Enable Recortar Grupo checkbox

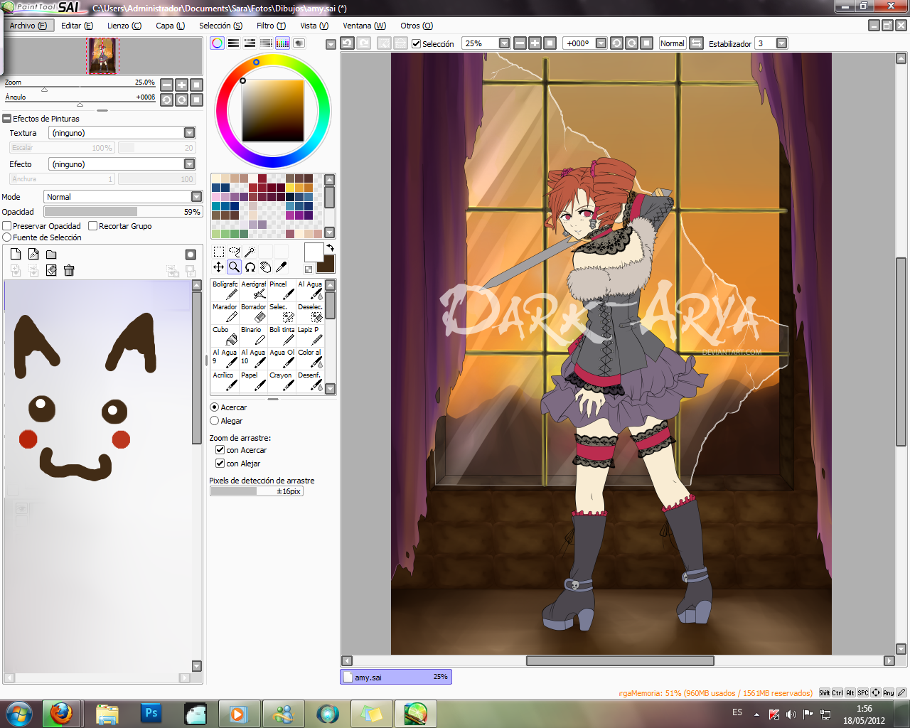pyautogui.click(x=92, y=226)
